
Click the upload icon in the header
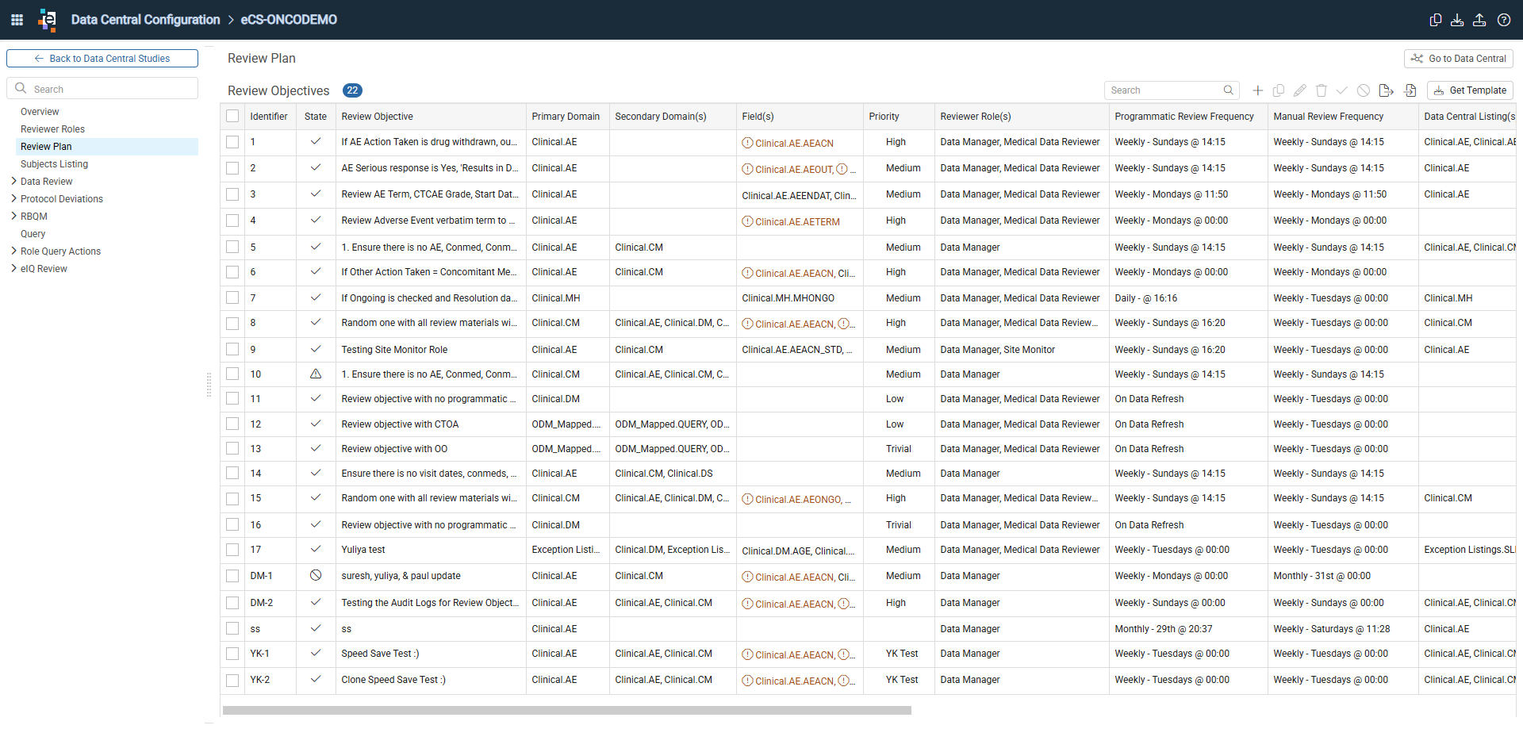1479,20
